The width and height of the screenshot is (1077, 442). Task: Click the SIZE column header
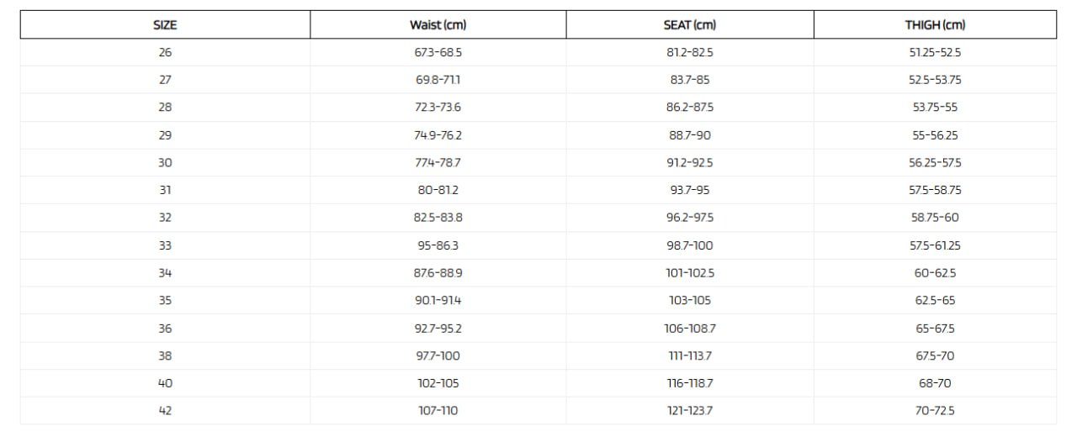tap(165, 24)
